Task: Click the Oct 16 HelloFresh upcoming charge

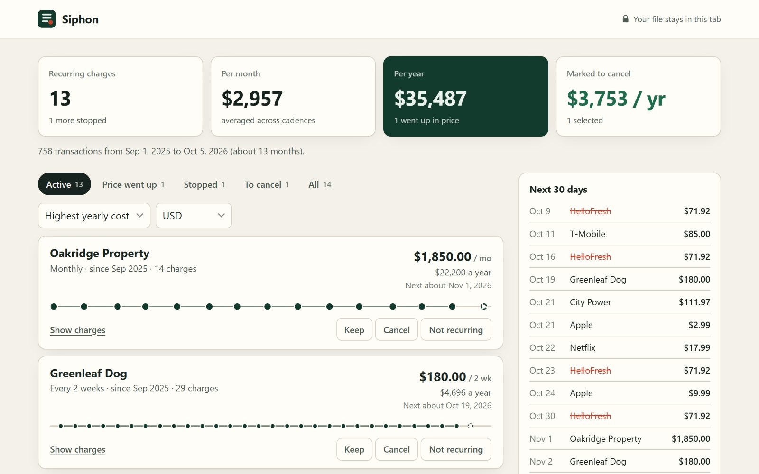Action: [x=620, y=256]
